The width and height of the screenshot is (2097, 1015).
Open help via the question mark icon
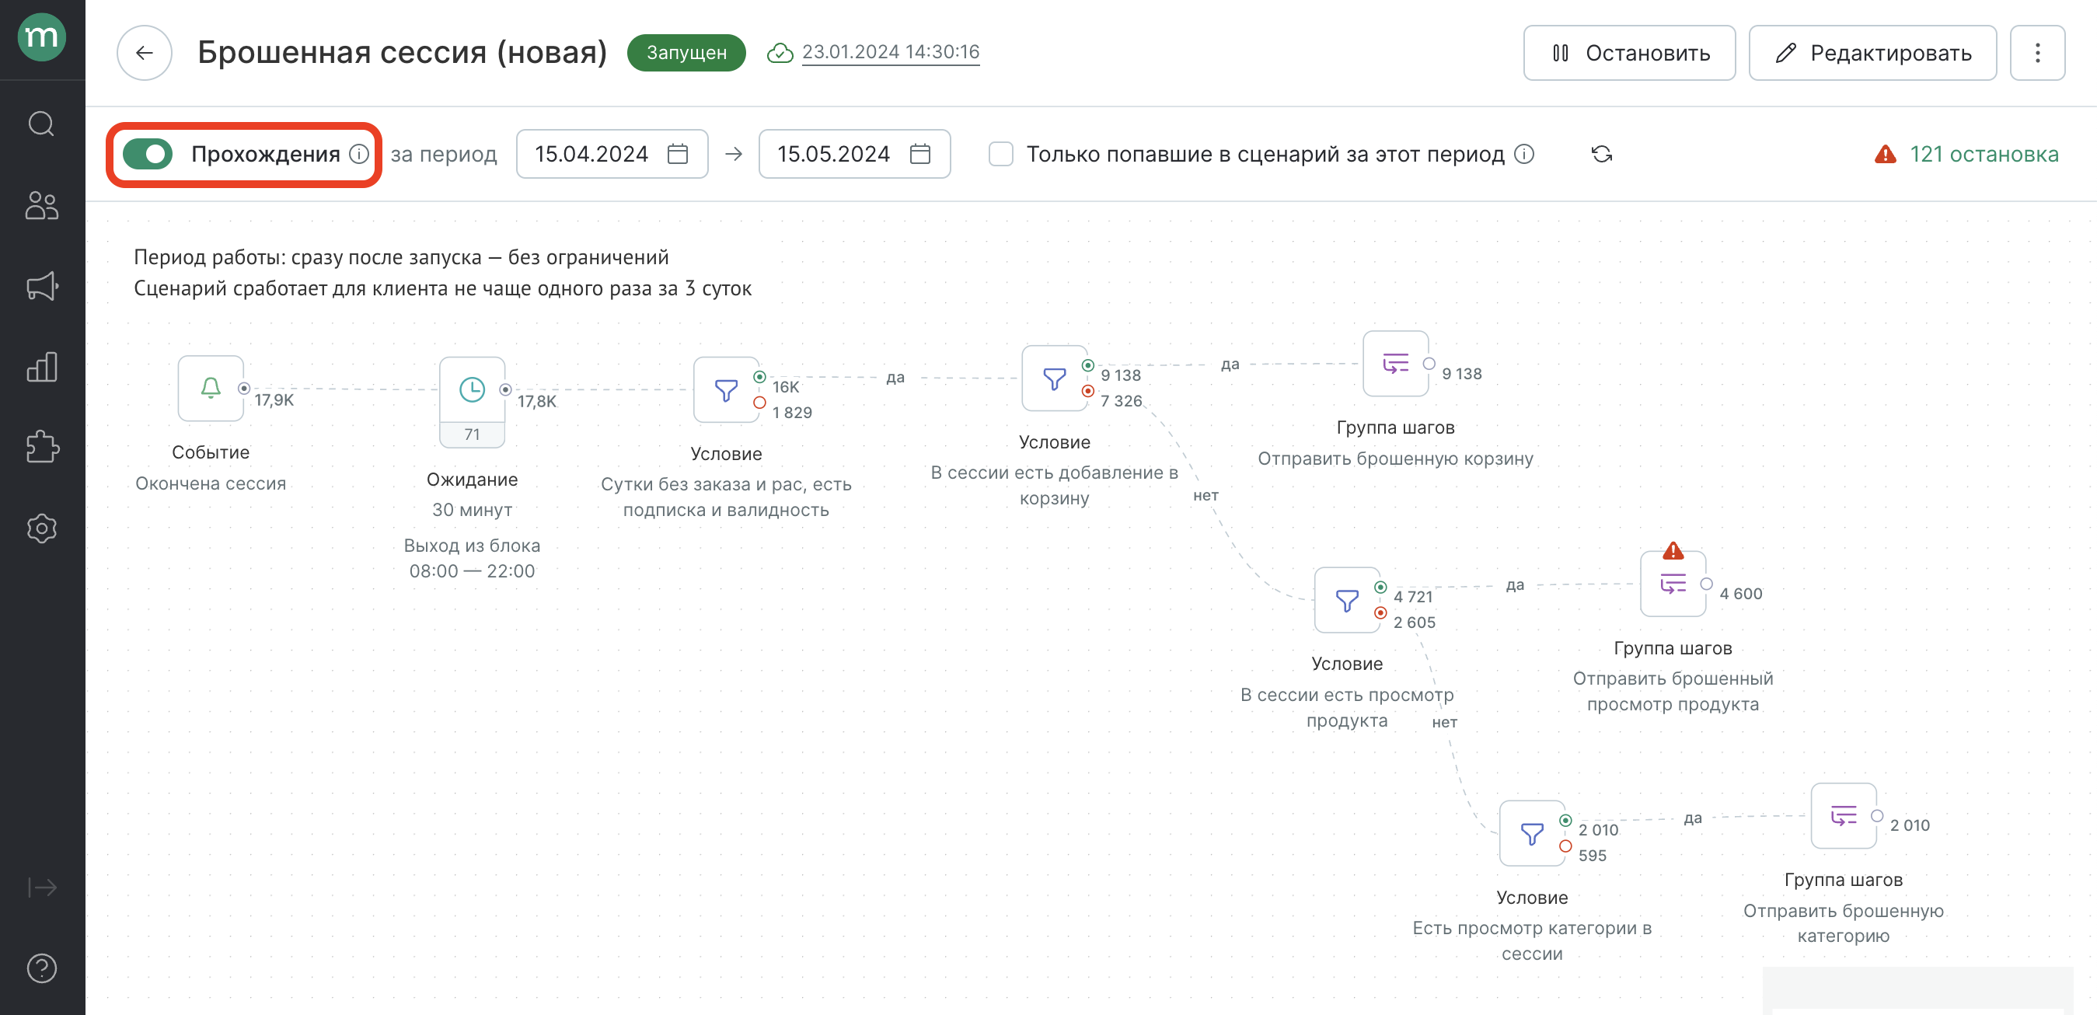coord(41,968)
